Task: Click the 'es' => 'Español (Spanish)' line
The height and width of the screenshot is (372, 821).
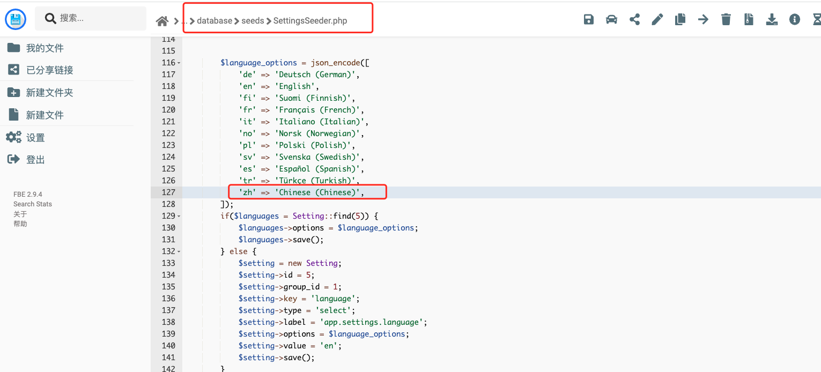Action: pyautogui.click(x=301, y=169)
